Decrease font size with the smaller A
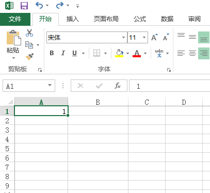 (x=166, y=37)
